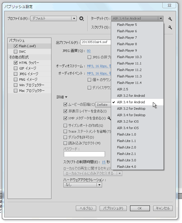
Task: Toggle HTML ラッパー checkbox
Action: 16,63
